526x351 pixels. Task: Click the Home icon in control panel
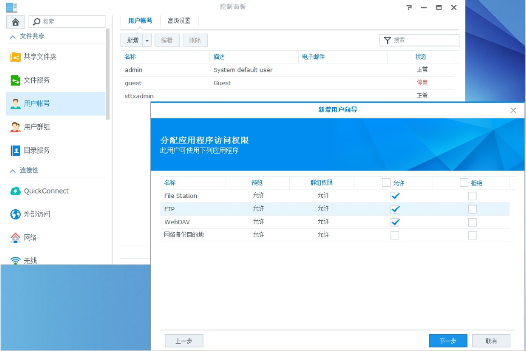tap(15, 22)
